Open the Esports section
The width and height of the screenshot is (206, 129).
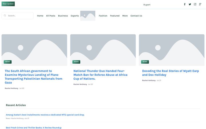[75, 16]
